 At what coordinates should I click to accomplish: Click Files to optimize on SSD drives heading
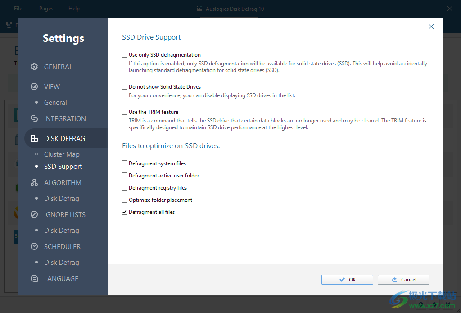point(171,146)
